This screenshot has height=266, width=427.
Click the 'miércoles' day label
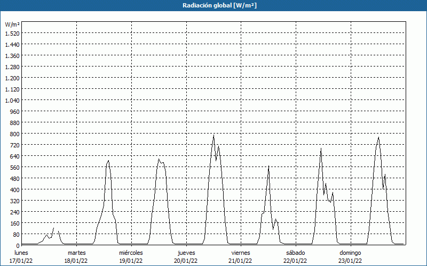131,253
